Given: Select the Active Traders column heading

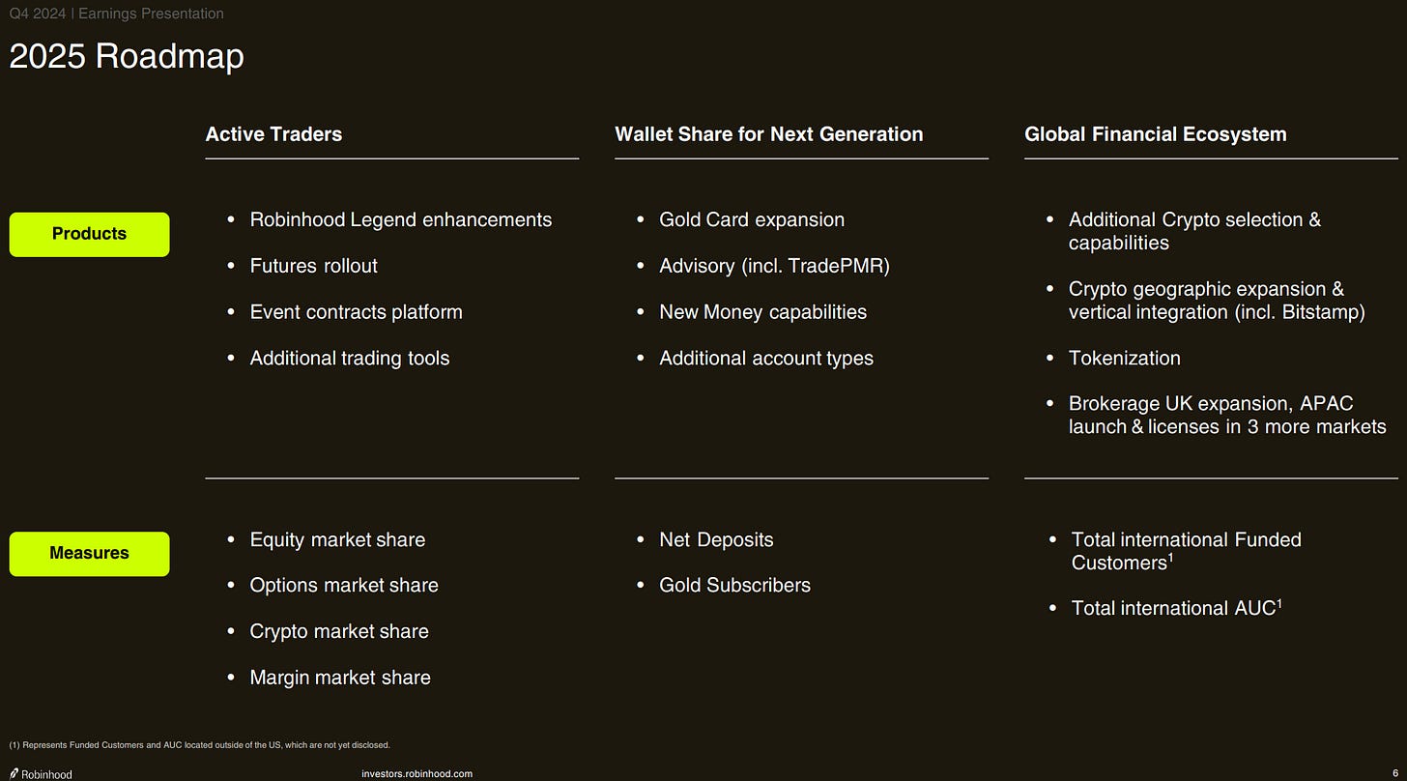Looking at the screenshot, I should point(273,134).
